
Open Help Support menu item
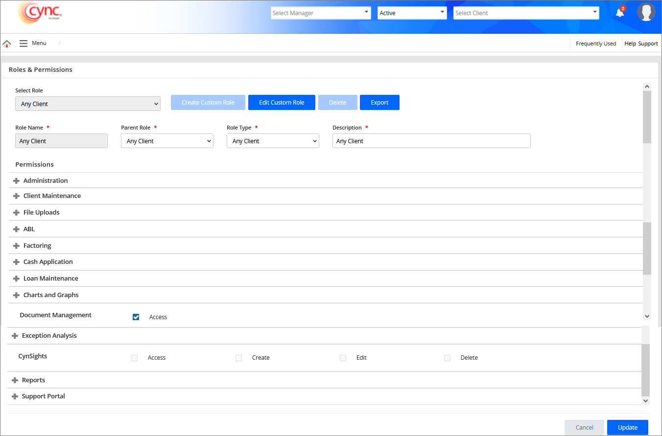point(641,44)
